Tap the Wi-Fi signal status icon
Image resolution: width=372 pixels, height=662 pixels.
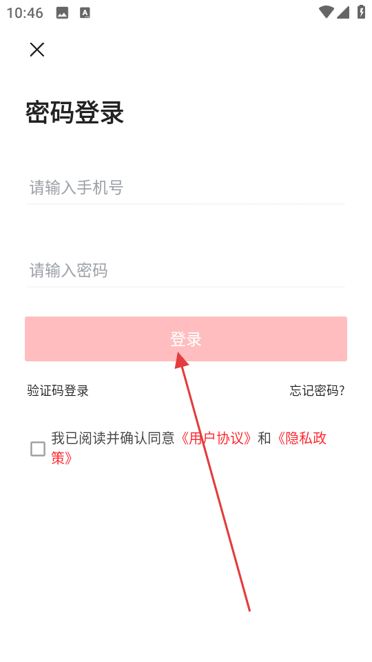click(x=326, y=12)
